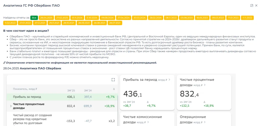The image size is (261, 126).
Task: Select the Чистый расход от создания резерва row
Action: [x=62, y=119]
